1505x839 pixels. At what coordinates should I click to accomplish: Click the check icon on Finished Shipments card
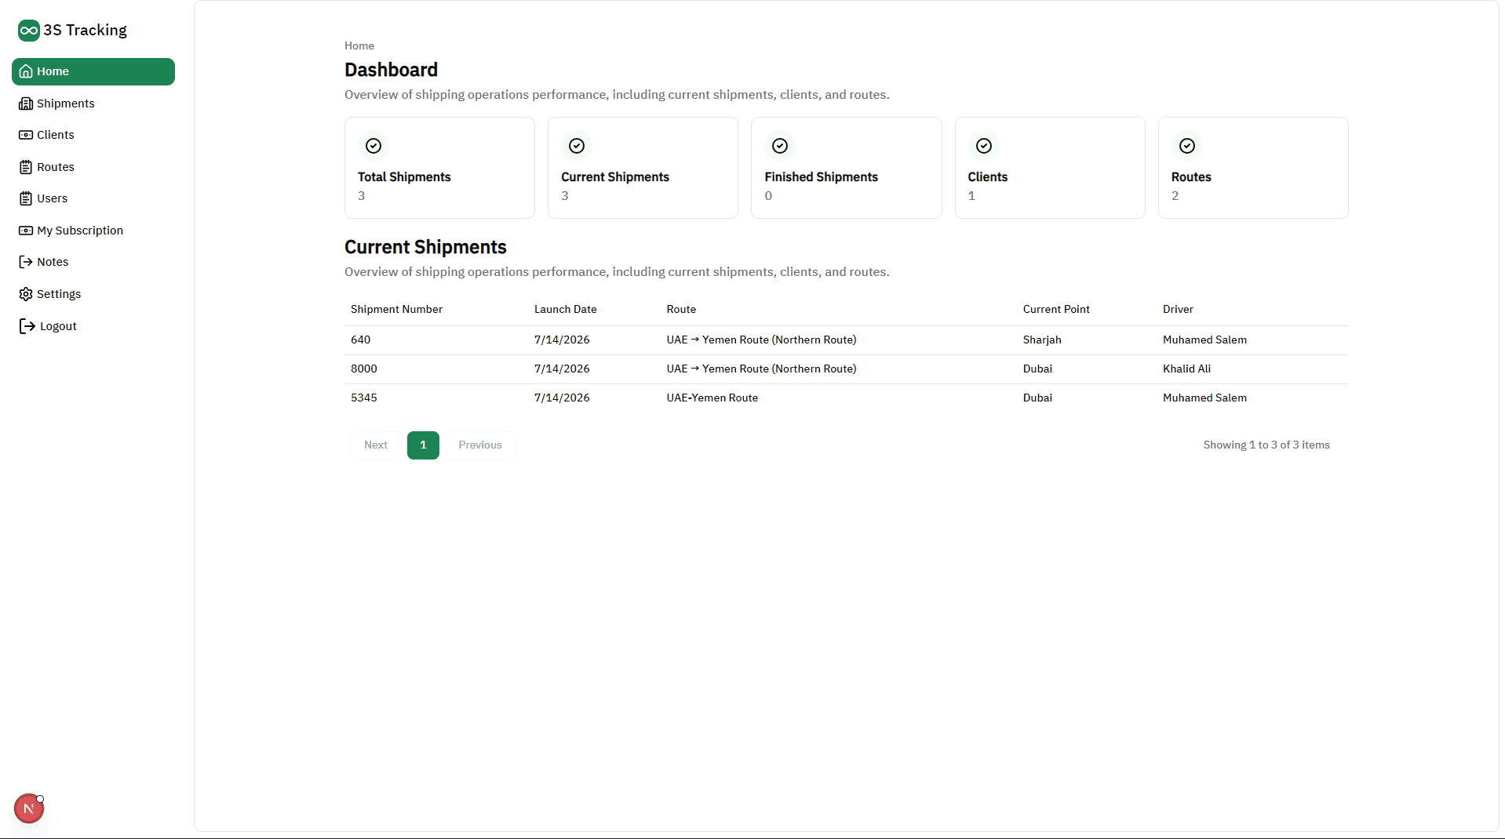pos(780,146)
